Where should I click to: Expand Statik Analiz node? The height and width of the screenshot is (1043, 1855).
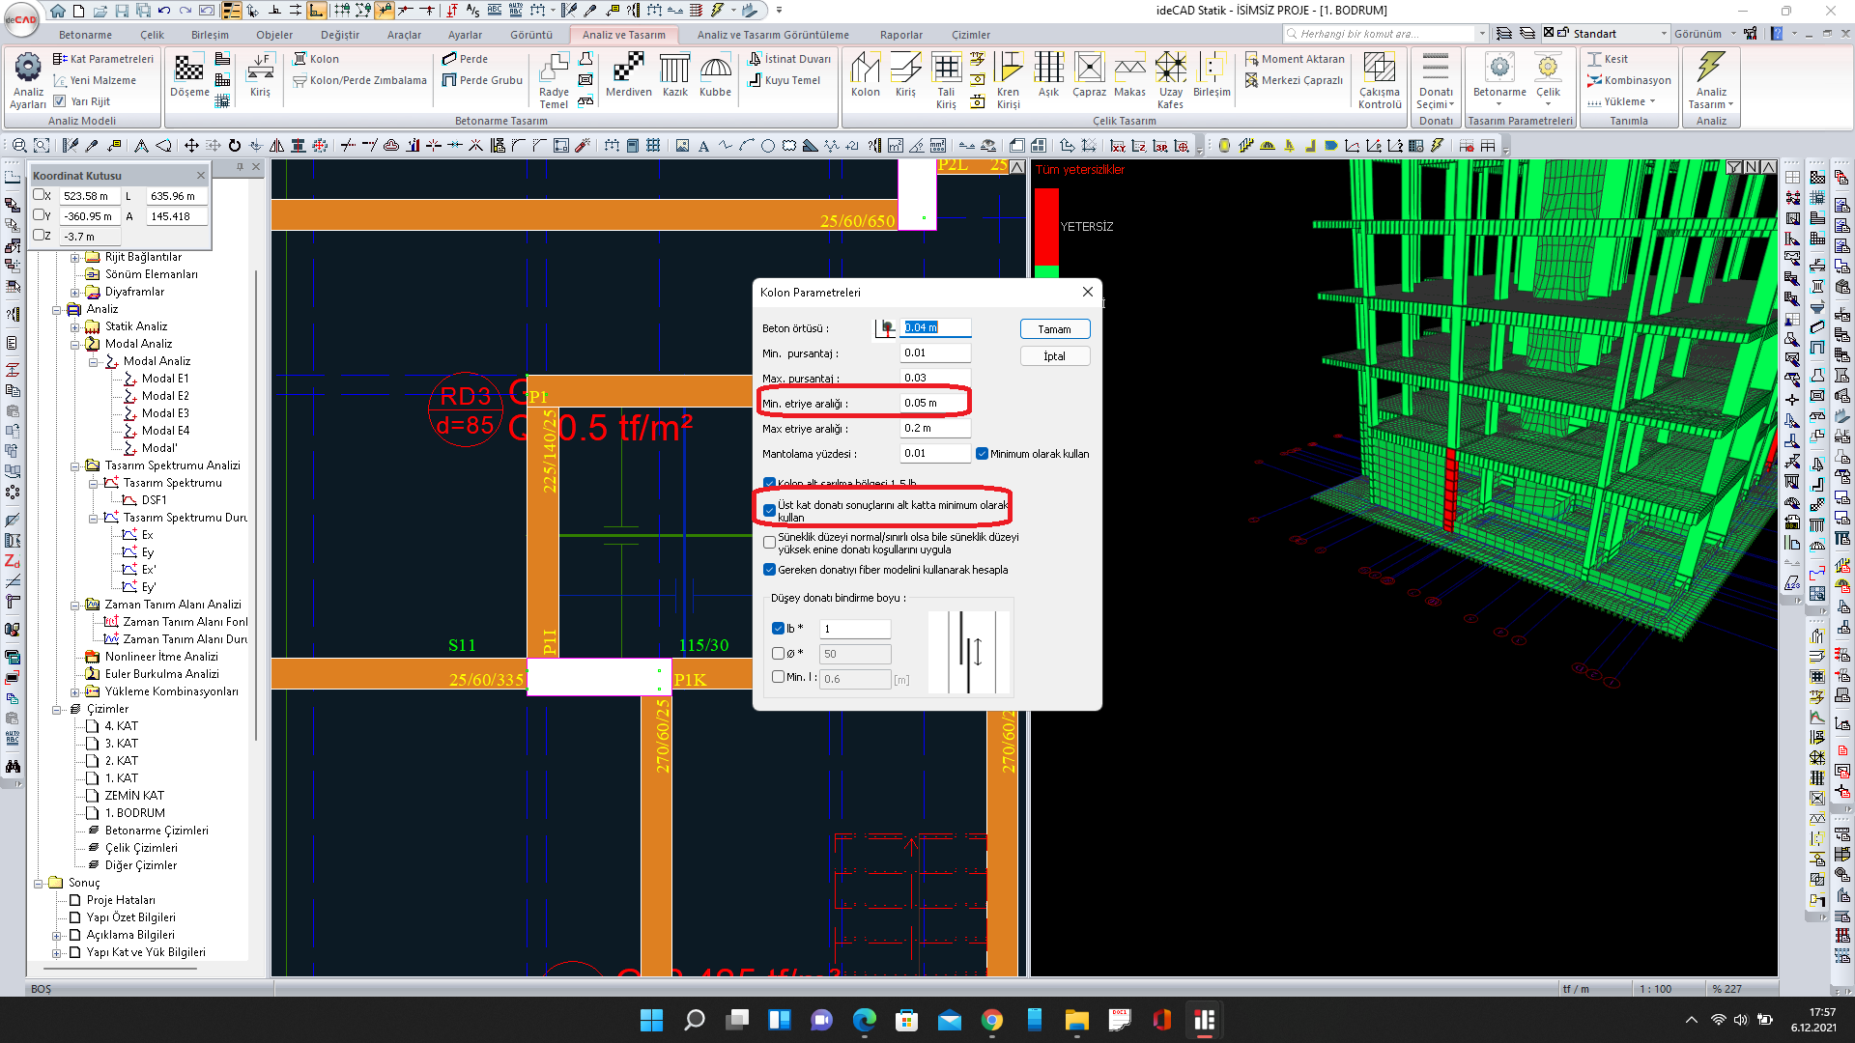[x=74, y=327]
